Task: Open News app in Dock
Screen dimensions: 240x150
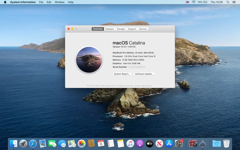Action: pyautogui.click(x=159, y=144)
